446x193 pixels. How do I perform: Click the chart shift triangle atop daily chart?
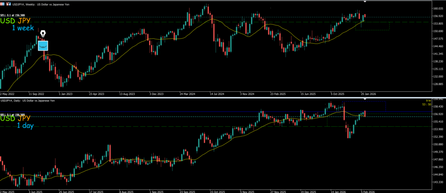pos(365,100)
